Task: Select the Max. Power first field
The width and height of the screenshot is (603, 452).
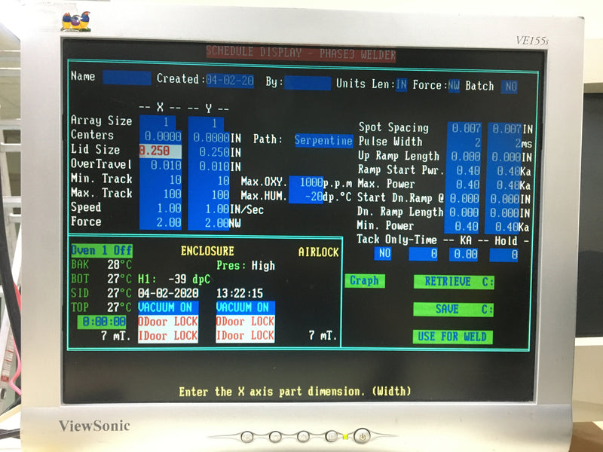Action: (463, 185)
